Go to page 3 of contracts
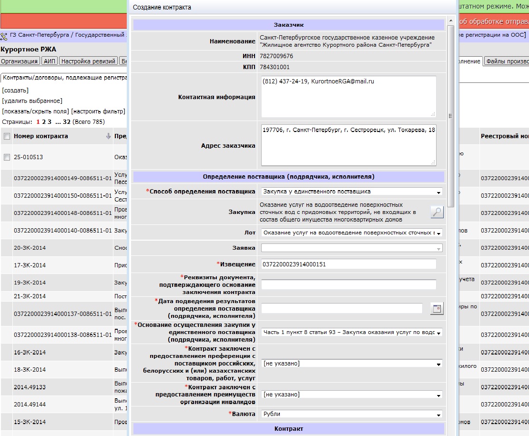Image resolution: width=529 pixels, height=436 pixels. [x=50, y=122]
